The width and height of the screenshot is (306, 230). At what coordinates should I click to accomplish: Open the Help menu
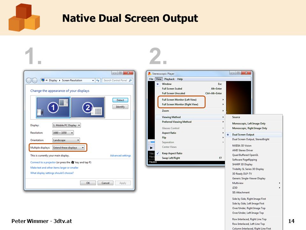pos(180,79)
